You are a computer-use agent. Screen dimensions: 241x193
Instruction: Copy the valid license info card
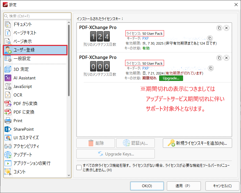[219, 28]
